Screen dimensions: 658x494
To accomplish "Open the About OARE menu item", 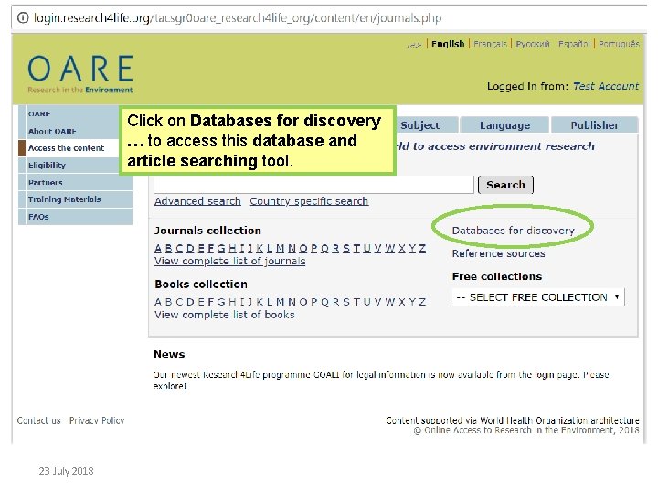I will [x=52, y=131].
